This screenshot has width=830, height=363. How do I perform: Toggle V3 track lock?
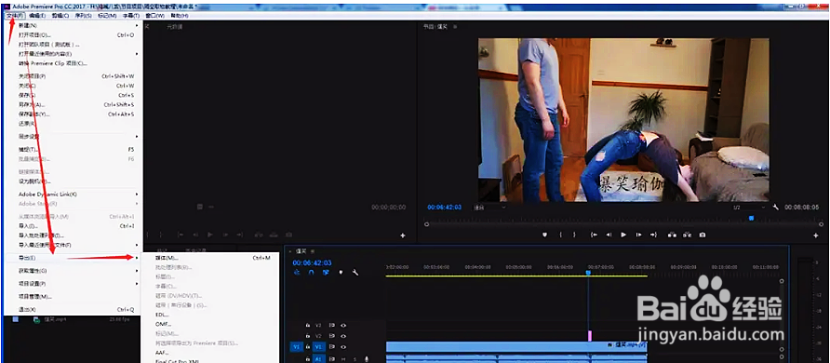click(308, 326)
